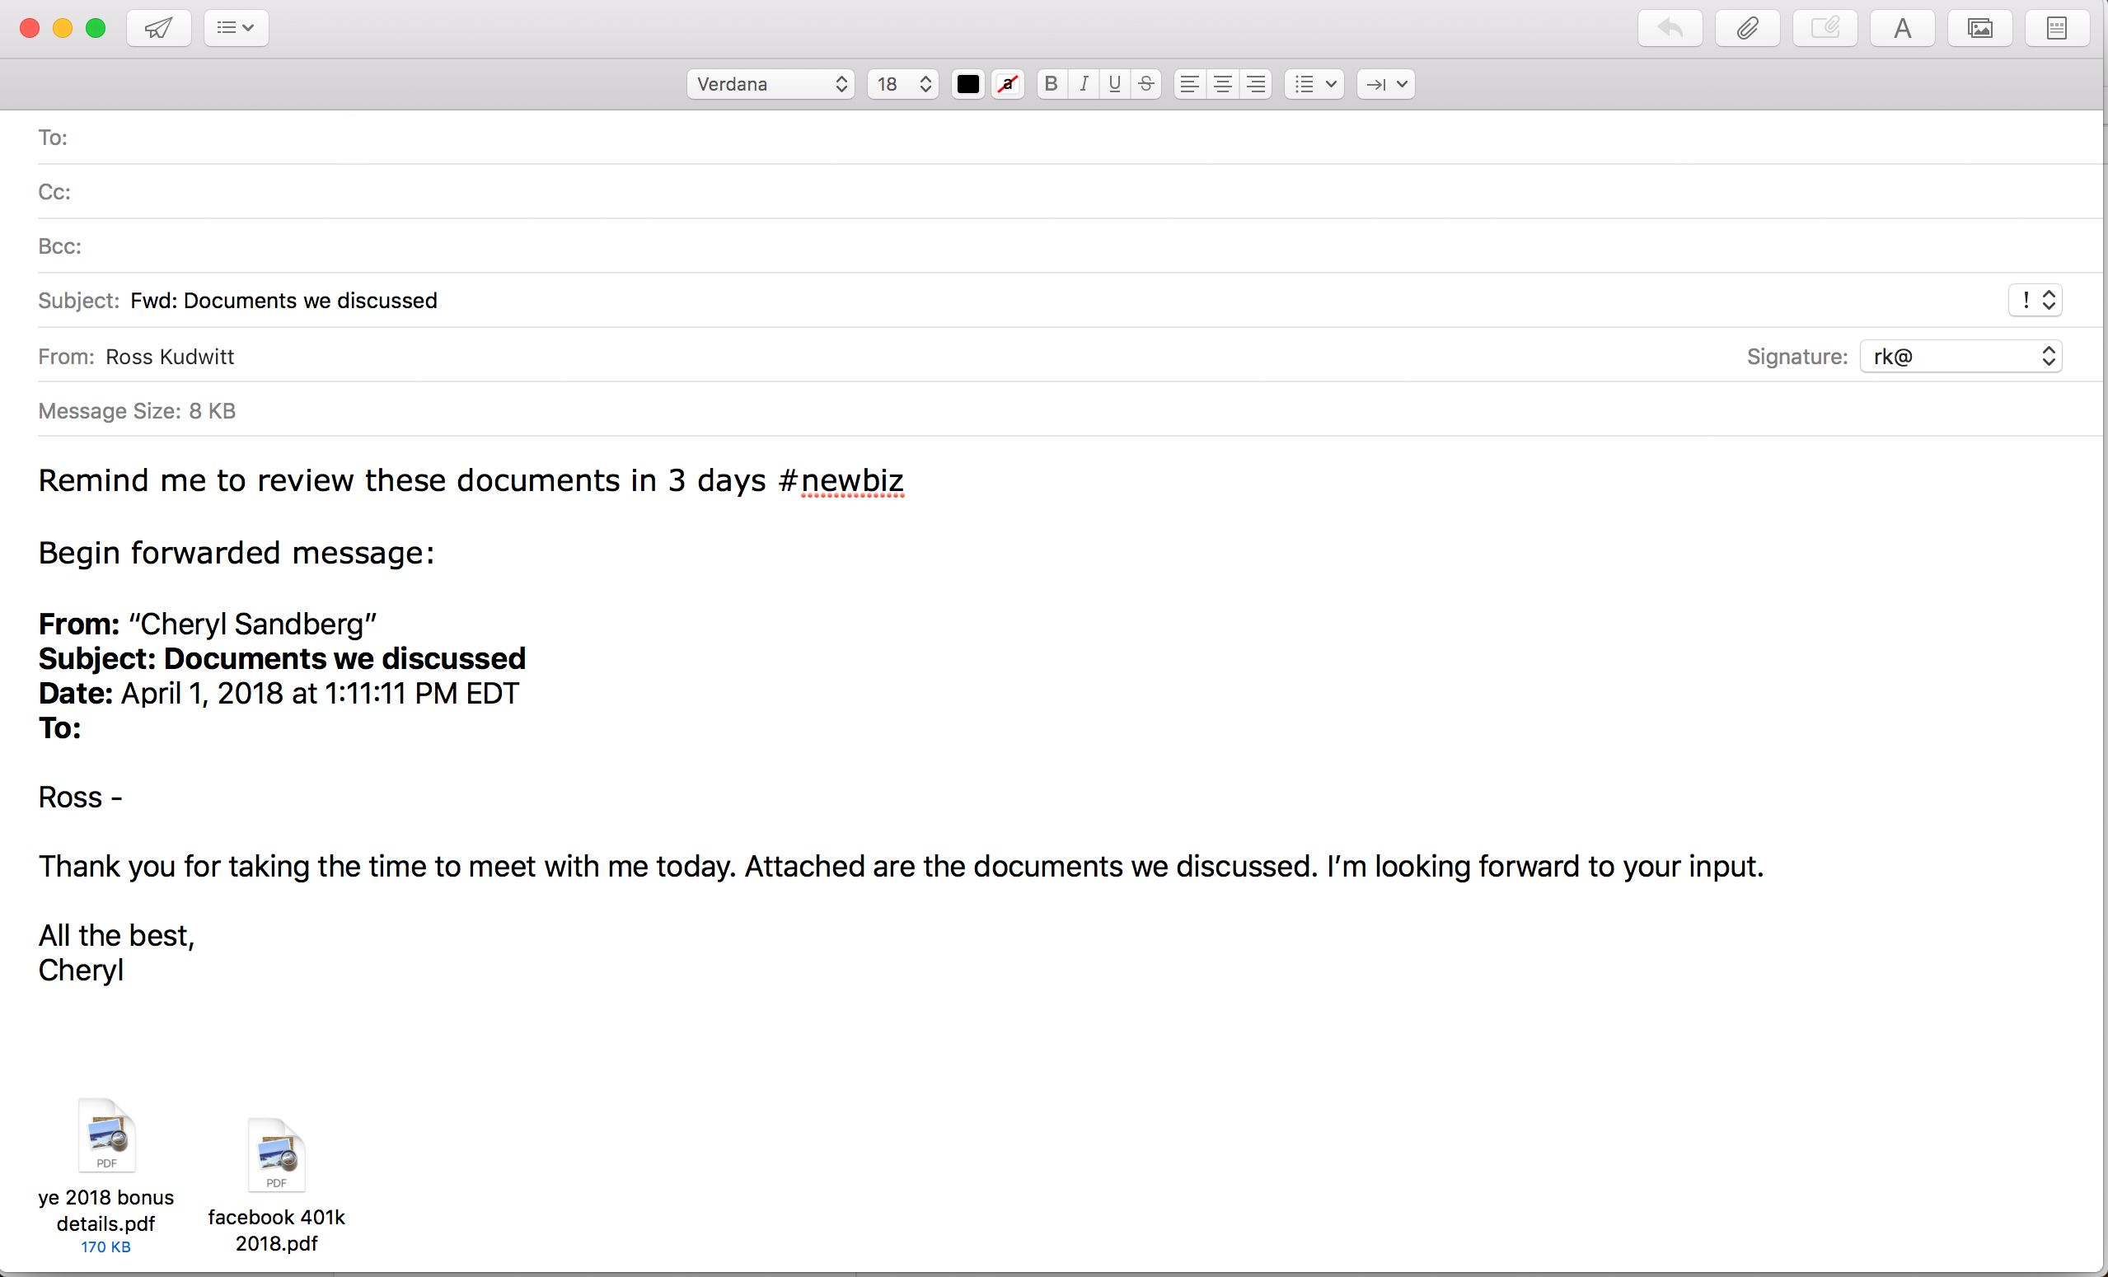Center align text button
The image size is (2108, 1277).
1223,84
